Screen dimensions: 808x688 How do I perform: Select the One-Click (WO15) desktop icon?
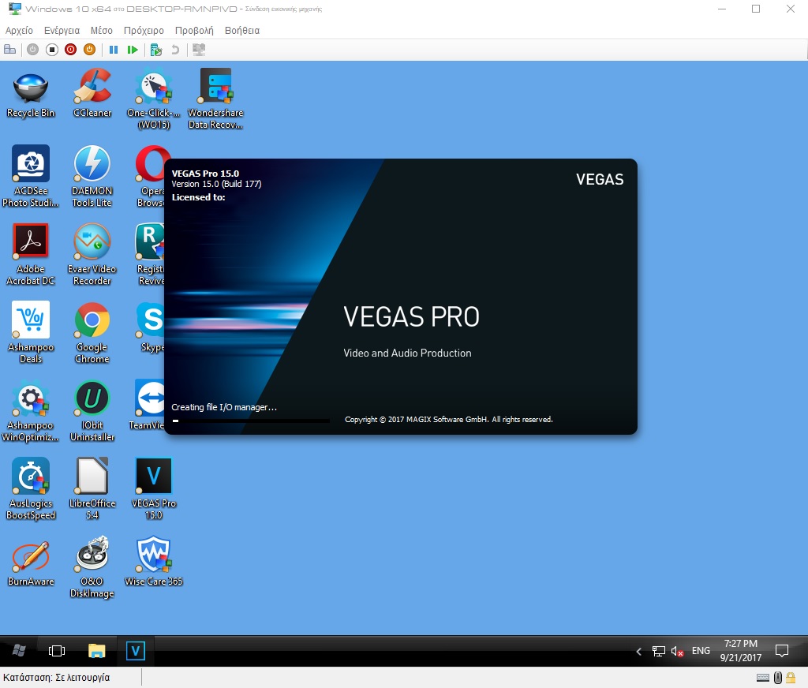[x=154, y=99]
